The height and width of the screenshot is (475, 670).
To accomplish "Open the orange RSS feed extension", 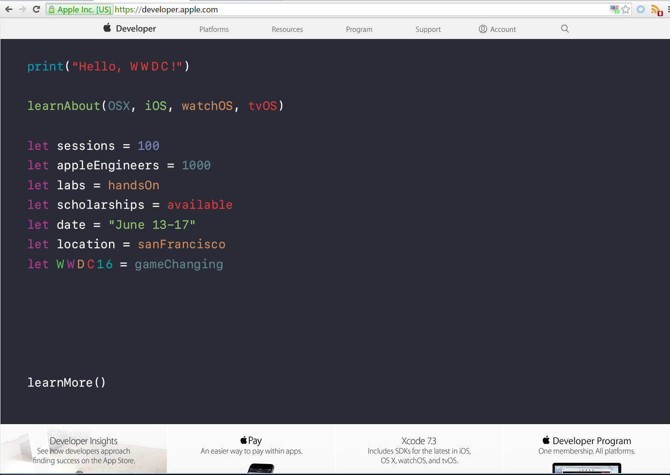I will (x=657, y=10).
